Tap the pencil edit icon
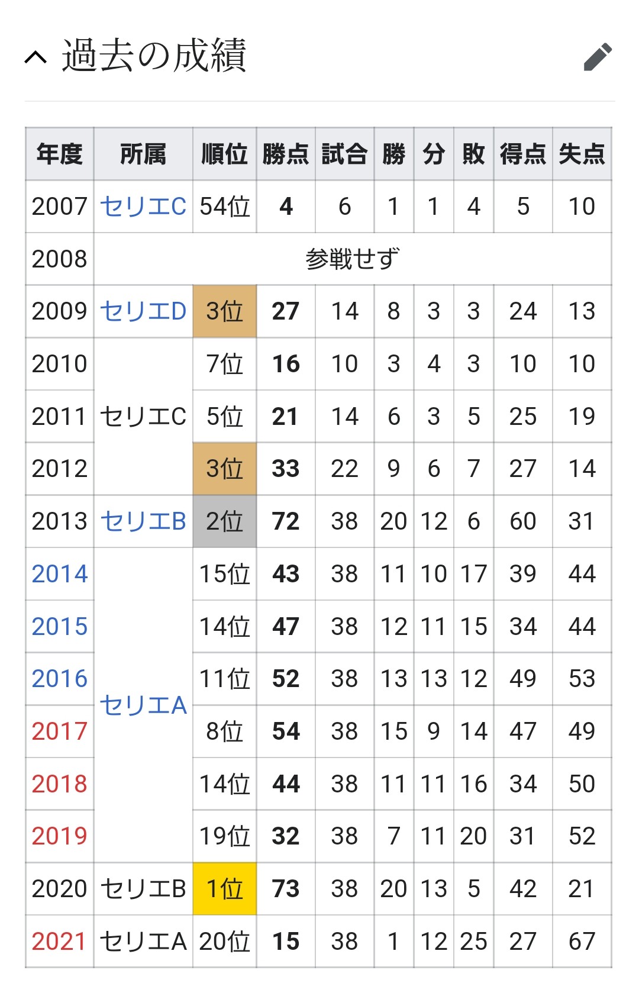 coord(598,57)
